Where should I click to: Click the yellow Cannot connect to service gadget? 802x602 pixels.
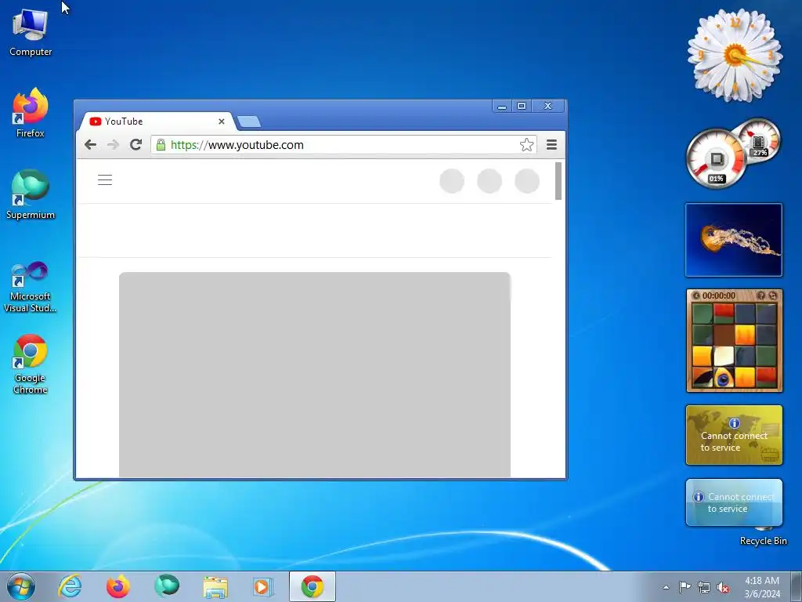click(x=734, y=435)
